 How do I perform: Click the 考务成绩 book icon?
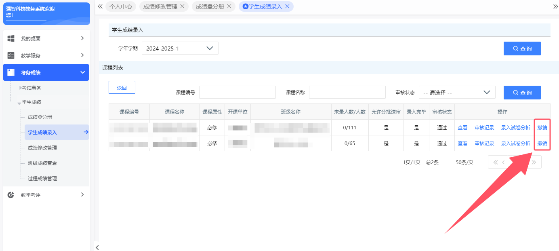point(11,72)
